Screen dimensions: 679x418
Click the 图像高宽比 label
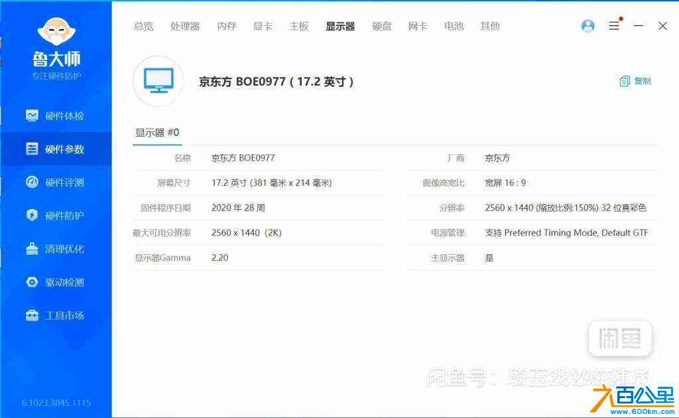(x=444, y=183)
